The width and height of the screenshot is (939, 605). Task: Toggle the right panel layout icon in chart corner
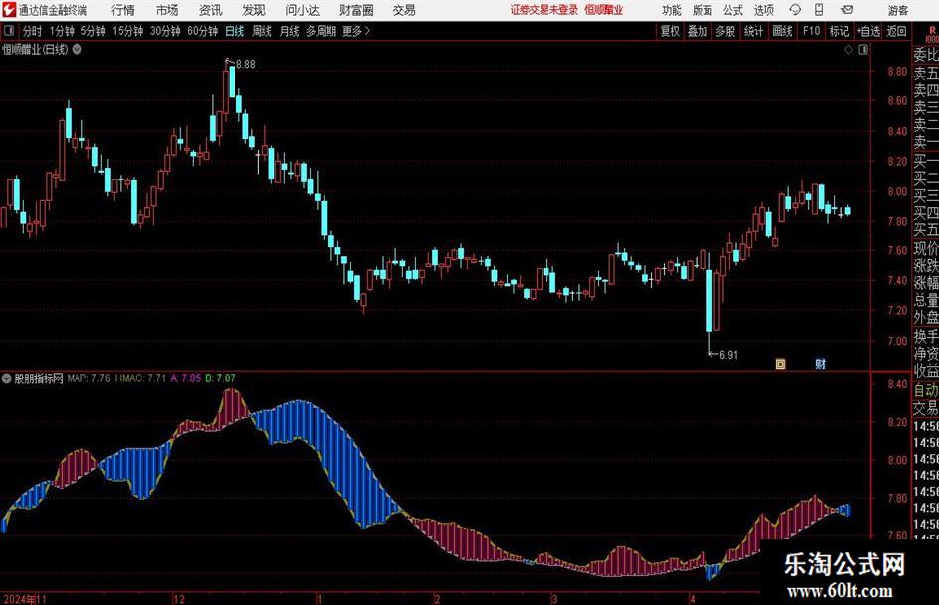(x=862, y=50)
